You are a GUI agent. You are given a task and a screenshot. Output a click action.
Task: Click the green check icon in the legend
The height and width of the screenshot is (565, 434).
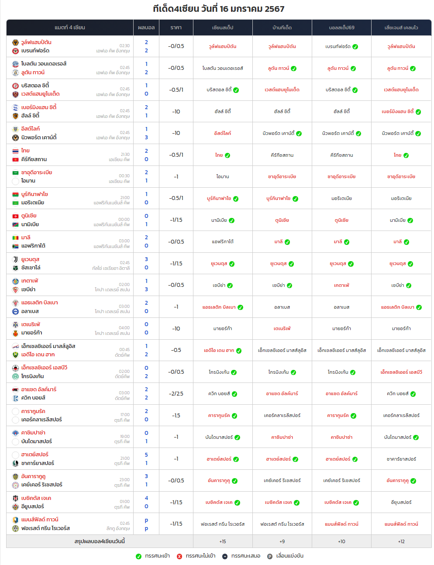click(x=138, y=556)
